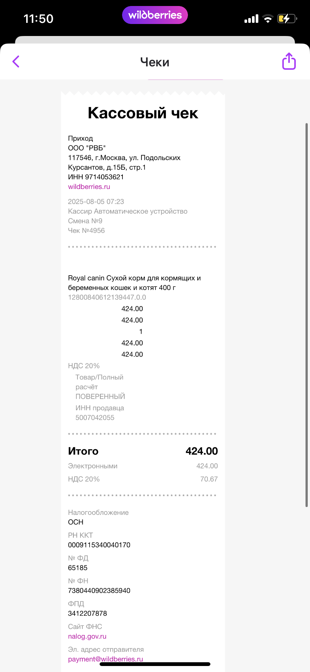Image resolution: width=310 pixels, height=672 pixels.
Task: Tap the battery charging indicator
Action: 287,19
